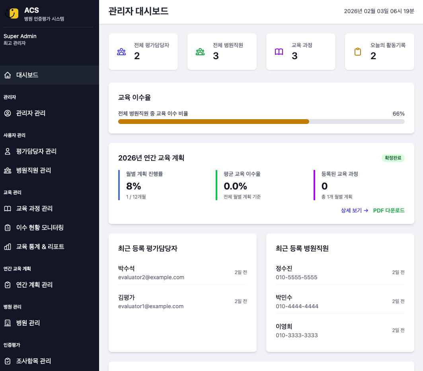Click the 교육 이수율 progress bar
Image resolution: width=423 pixels, height=371 pixels.
tap(261, 122)
